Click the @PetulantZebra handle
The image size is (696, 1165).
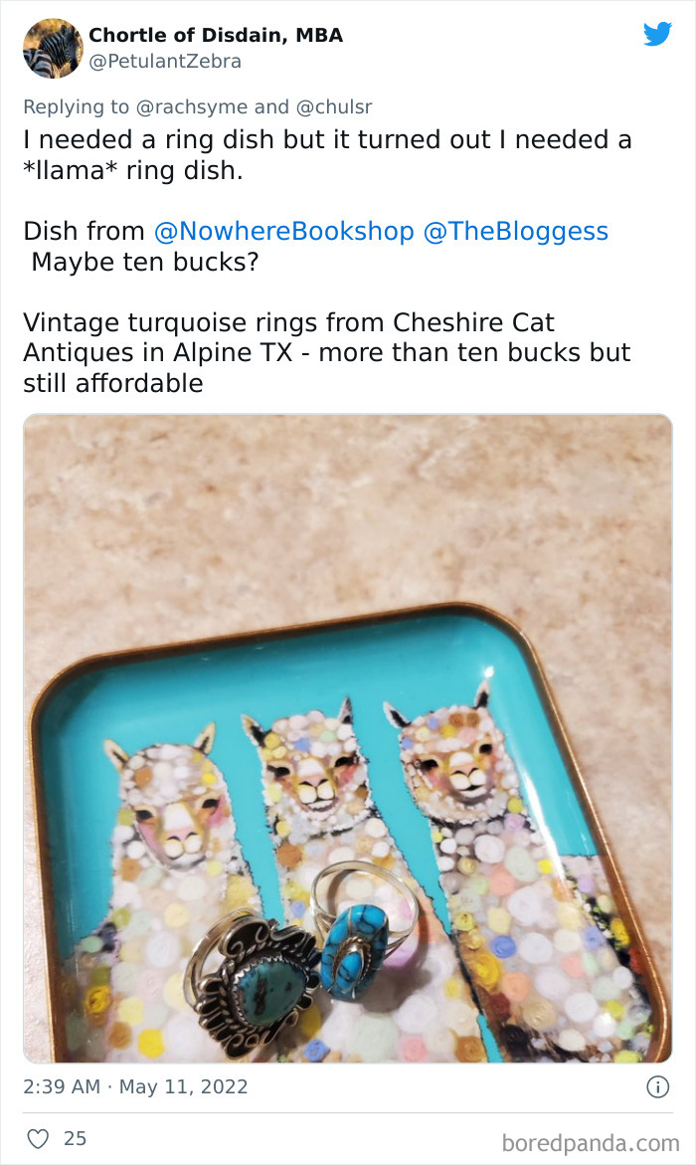[x=165, y=62]
